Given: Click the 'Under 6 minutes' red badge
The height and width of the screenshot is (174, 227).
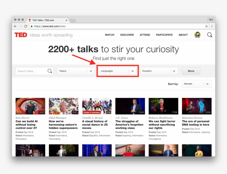Looking at the screenshot, I should click(92, 112).
